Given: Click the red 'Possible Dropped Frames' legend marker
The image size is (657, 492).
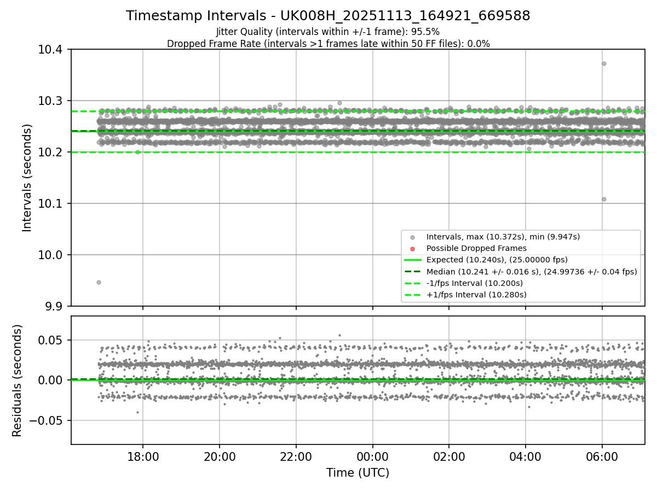Looking at the screenshot, I should tap(412, 249).
